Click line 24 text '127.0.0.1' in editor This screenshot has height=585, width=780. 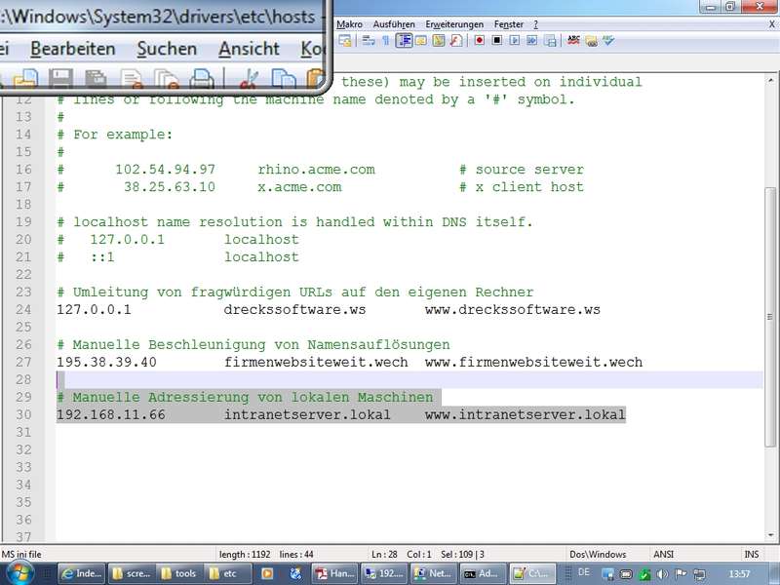[94, 309]
